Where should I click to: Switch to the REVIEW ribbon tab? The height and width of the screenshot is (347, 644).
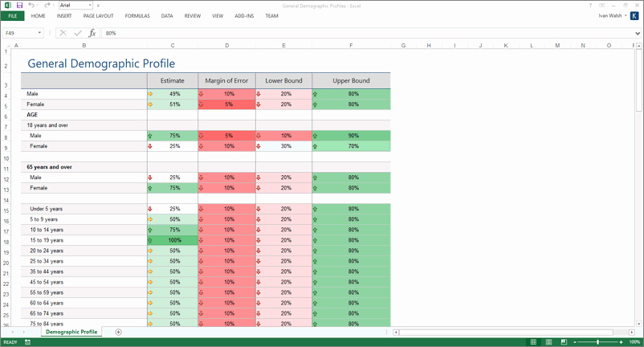192,16
